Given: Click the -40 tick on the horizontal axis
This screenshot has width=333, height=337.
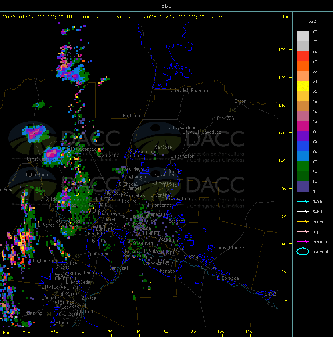Looking at the screenshot, I should [27, 332].
